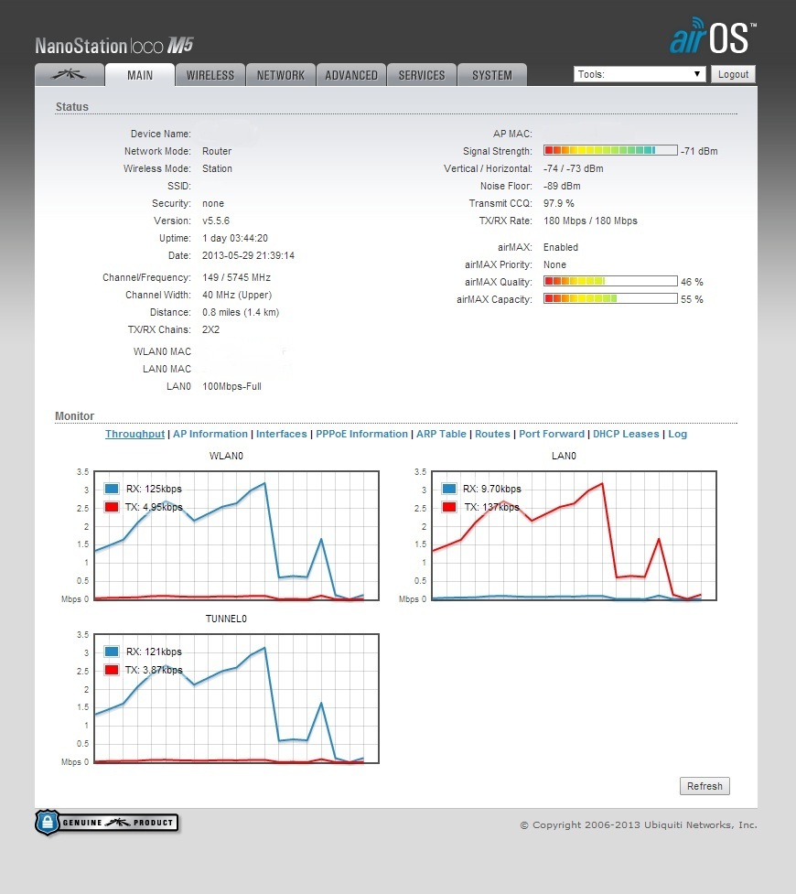
Task: Click the Logout button
Action: pyautogui.click(x=733, y=74)
